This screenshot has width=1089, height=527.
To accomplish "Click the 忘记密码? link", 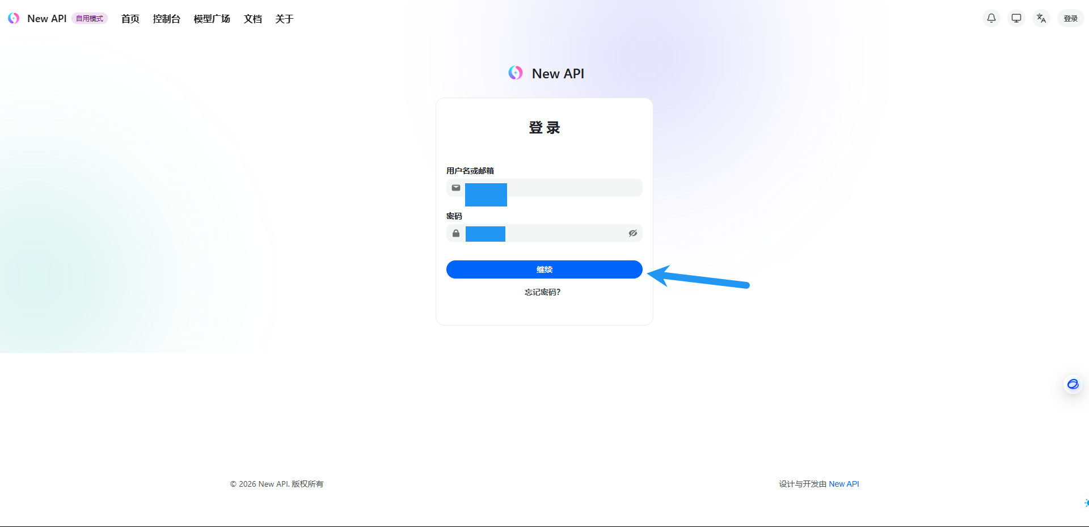I will [x=542, y=292].
